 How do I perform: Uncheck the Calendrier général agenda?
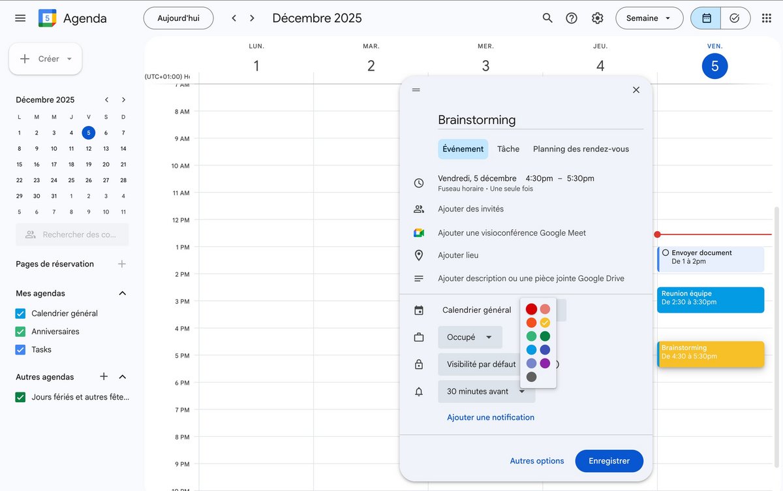click(x=20, y=313)
